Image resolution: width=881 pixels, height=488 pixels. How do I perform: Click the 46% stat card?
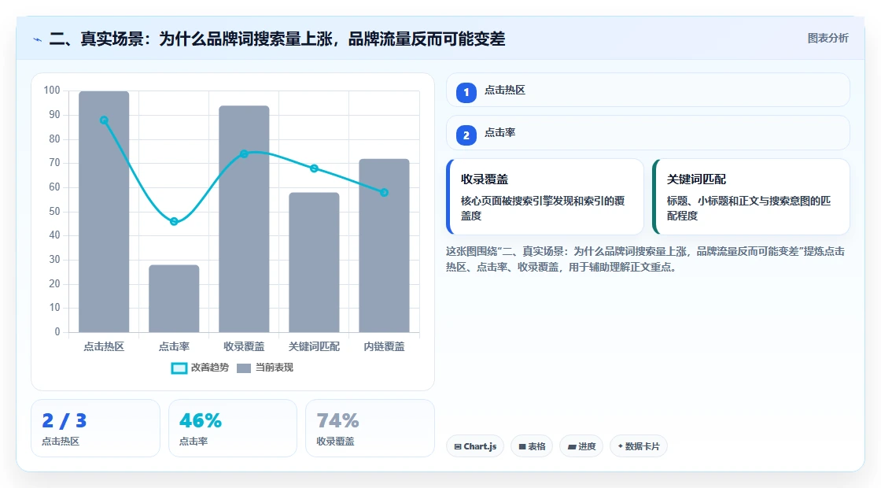click(x=233, y=428)
